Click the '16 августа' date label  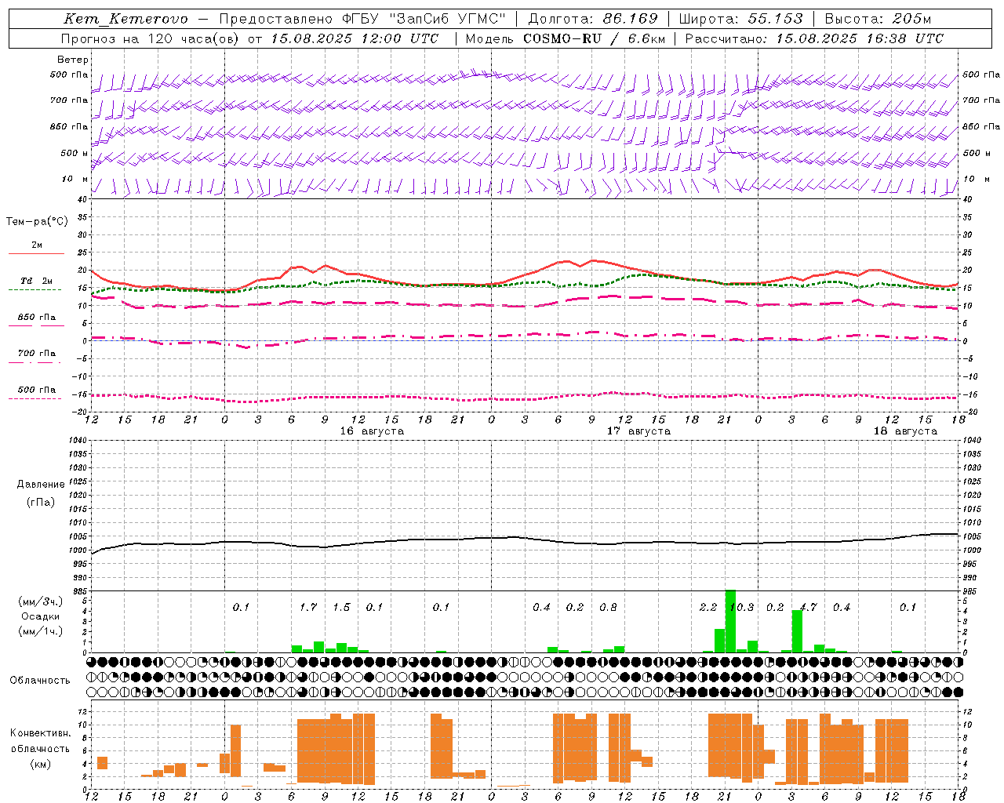pyautogui.click(x=372, y=431)
